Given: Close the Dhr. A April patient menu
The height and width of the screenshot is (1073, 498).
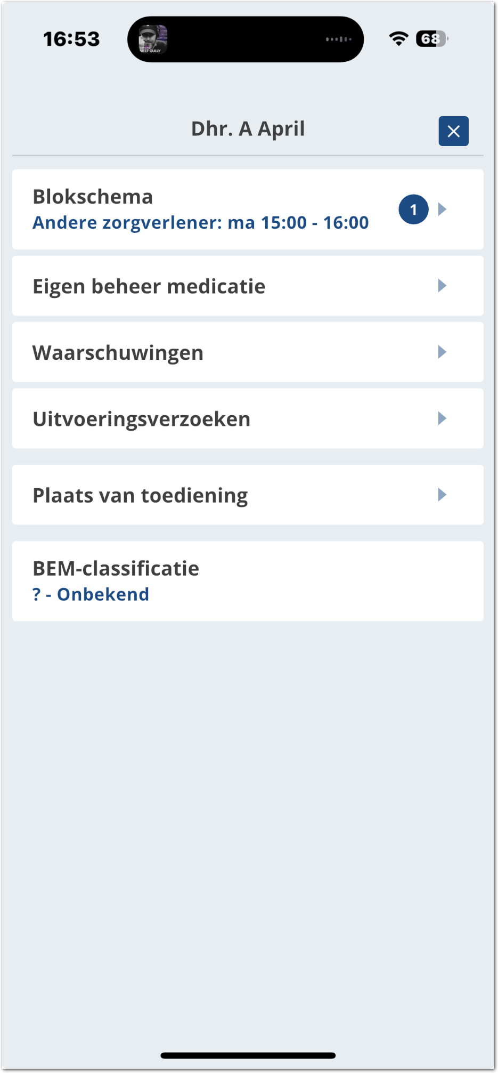Looking at the screenshot, I should click(453, 131).
